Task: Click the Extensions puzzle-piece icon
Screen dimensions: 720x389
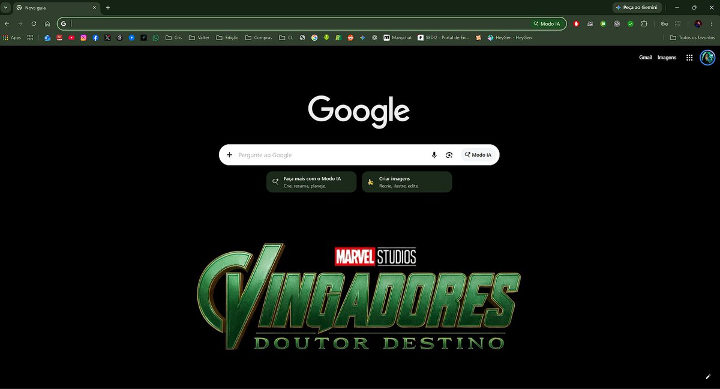Action: click(644, 24)
